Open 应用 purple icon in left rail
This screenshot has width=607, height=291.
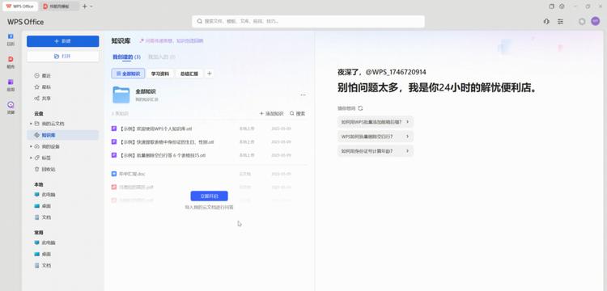click(11, 85)
